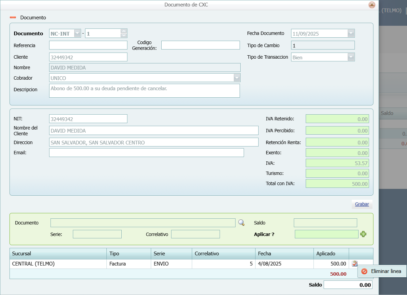Select Eliminar linea from context menu
Viewport: 407px width, 295px height.
coord(386,271)
